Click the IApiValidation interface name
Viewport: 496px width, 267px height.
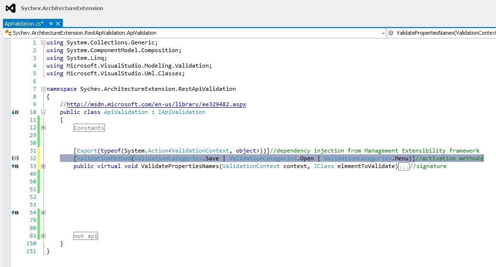click(x=182, y=112)
